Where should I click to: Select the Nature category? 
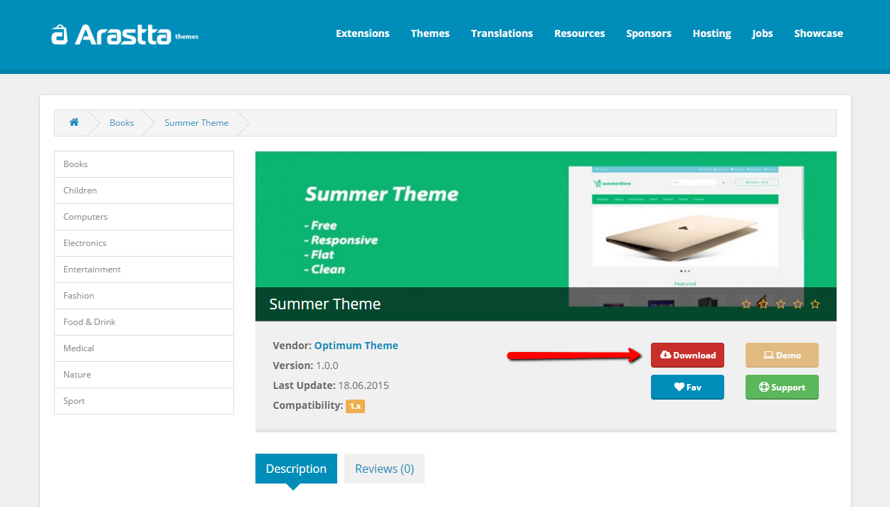[144, 375]
